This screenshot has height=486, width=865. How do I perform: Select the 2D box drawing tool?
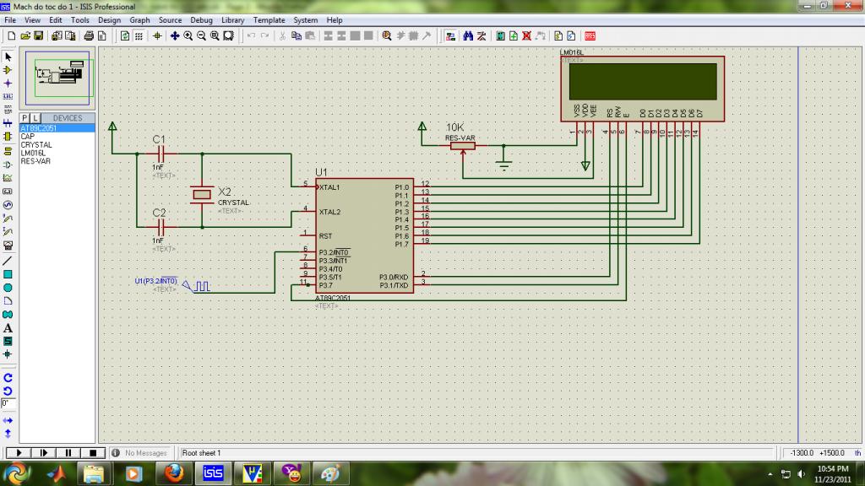coord(8,274)
